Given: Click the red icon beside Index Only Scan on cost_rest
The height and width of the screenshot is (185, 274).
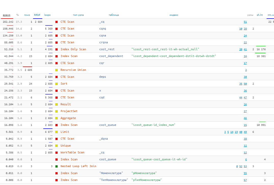Looking at the screenshot, I should (57, 49).
